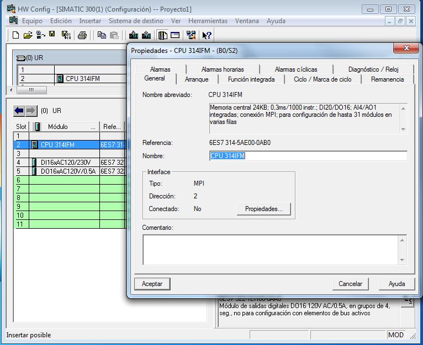The height and width of the screenshot is (345, 423).
Task: Switch to the Arranque tab
Action: pyautogui.click(x=197, y=79)
